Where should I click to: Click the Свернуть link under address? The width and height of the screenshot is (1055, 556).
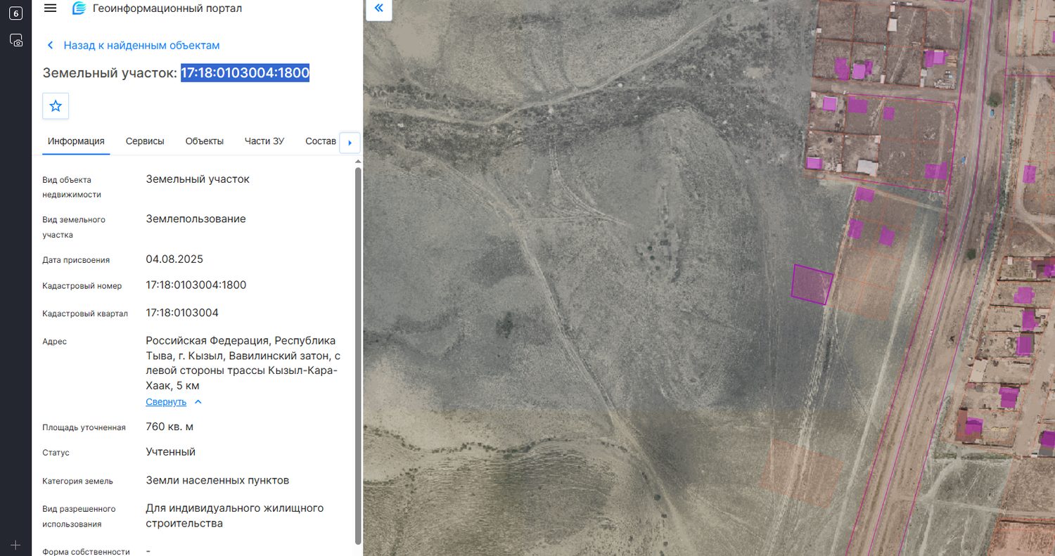(x=166, y=402)
